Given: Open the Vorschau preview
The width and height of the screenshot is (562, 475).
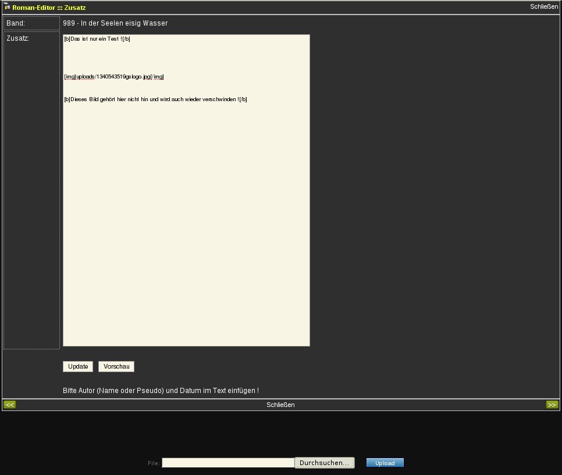Looking at the screenshot, I should pyautogui.click(x=116, y=366).
